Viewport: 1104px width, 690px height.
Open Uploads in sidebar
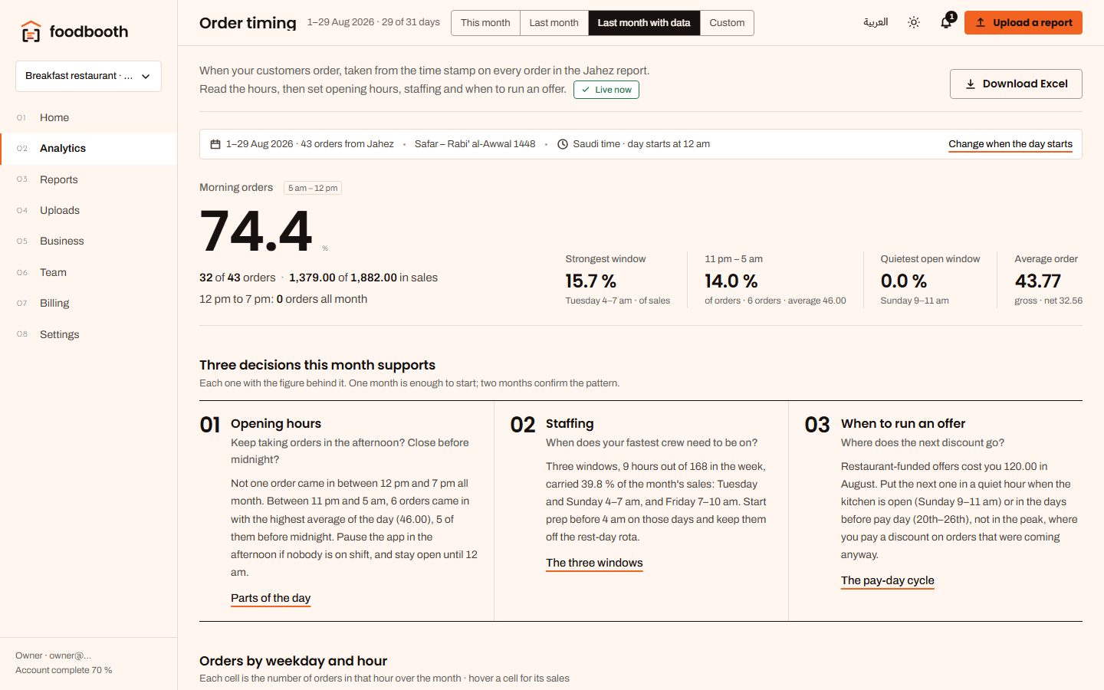[x=88, y=210]
